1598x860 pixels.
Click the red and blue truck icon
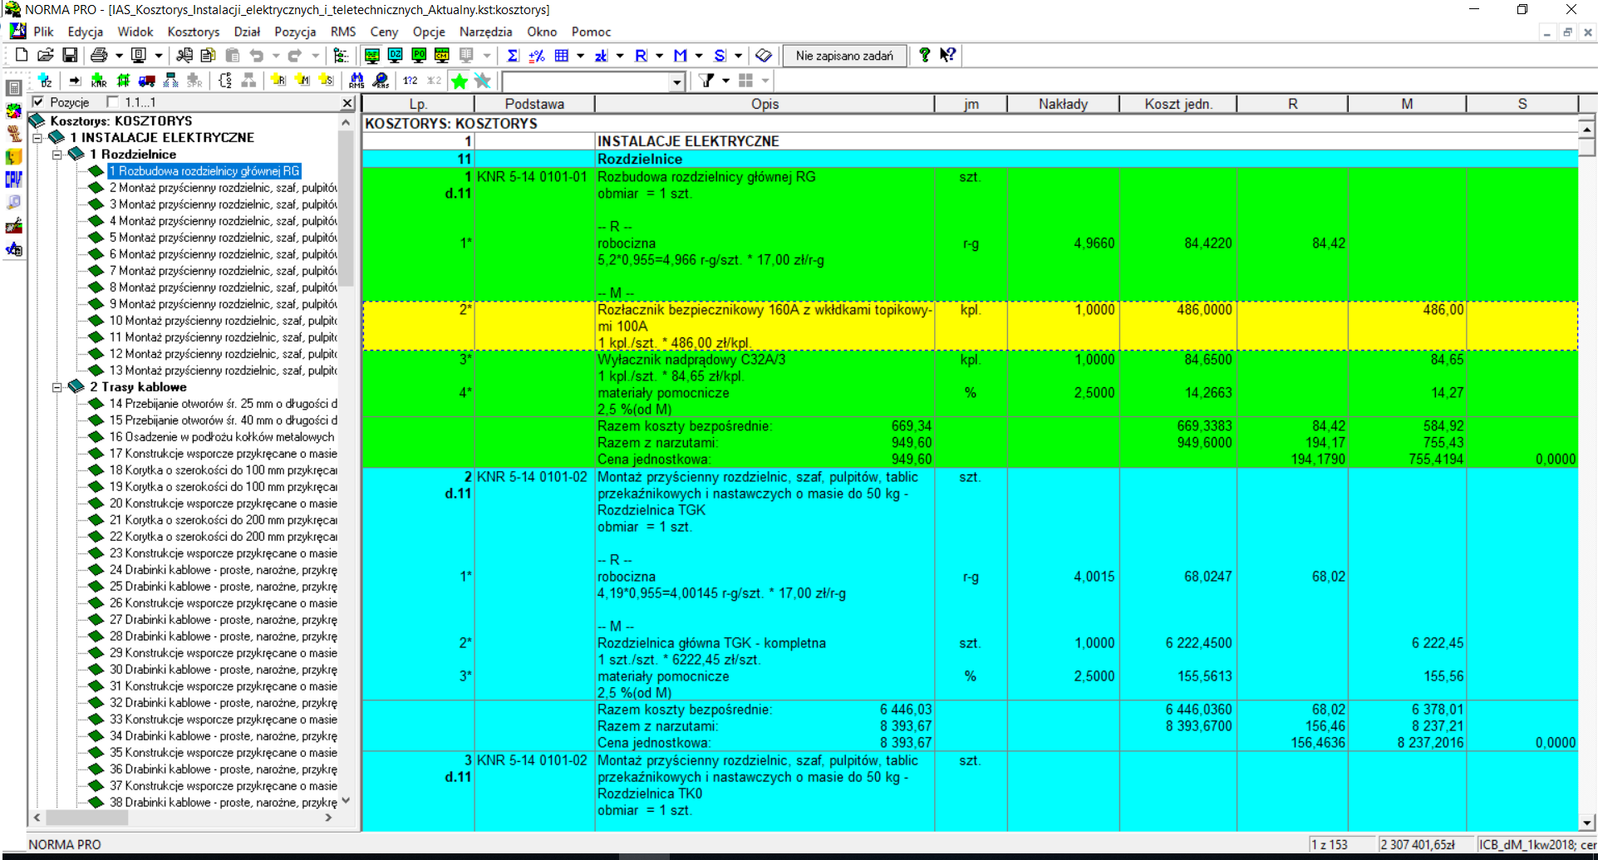point(147,81)
